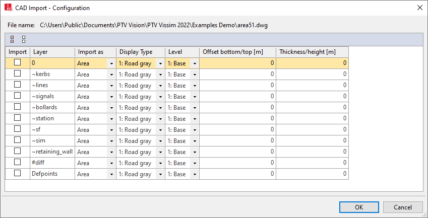
Task: Select Thickness/height cell for the ~sf row
Action: pos(313,129)
